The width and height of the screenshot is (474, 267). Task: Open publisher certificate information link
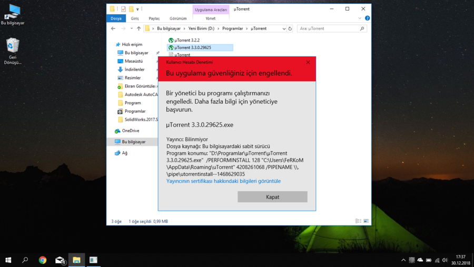[223, 181]
